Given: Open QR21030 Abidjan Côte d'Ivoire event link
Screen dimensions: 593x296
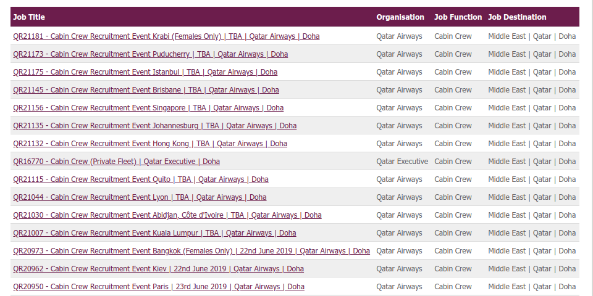Looking at the screenshot, I should click(167, 215).
